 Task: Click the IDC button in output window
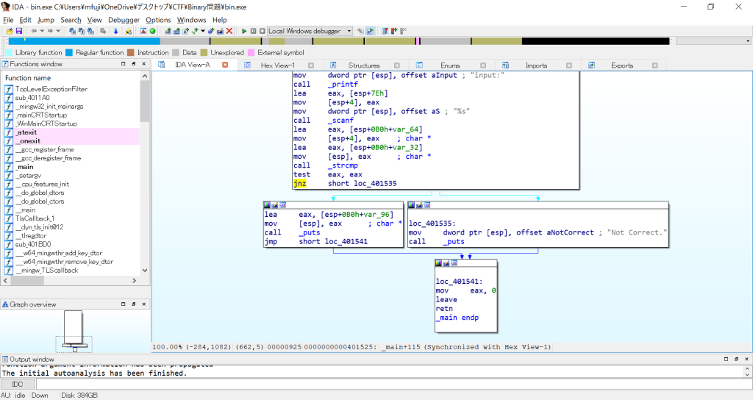(18, 384)
